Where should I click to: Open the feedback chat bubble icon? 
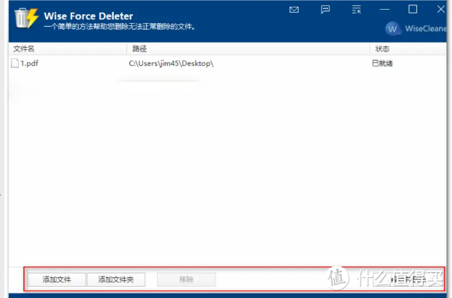(326, 10)
